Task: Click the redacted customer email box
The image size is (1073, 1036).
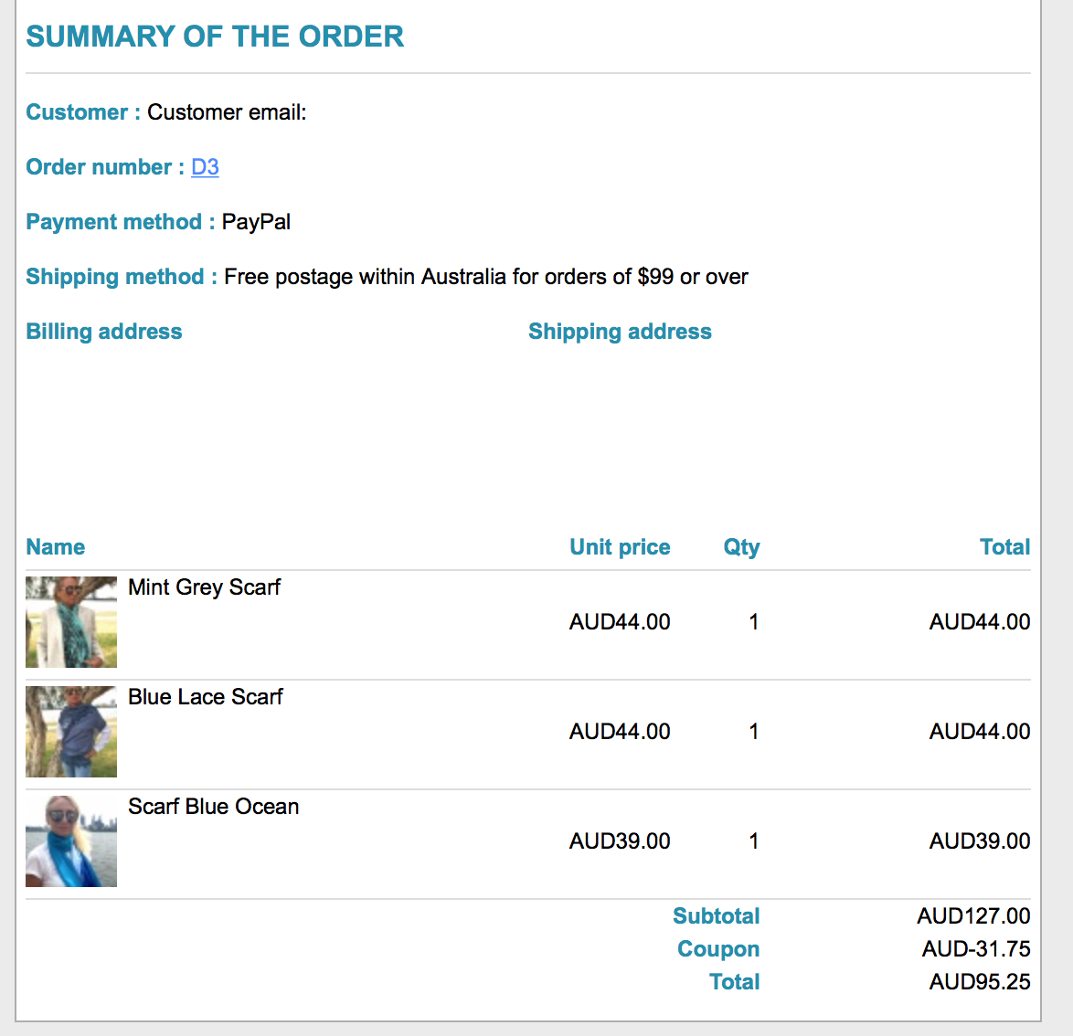Action: pyautogui.click(x=448, y=112)
